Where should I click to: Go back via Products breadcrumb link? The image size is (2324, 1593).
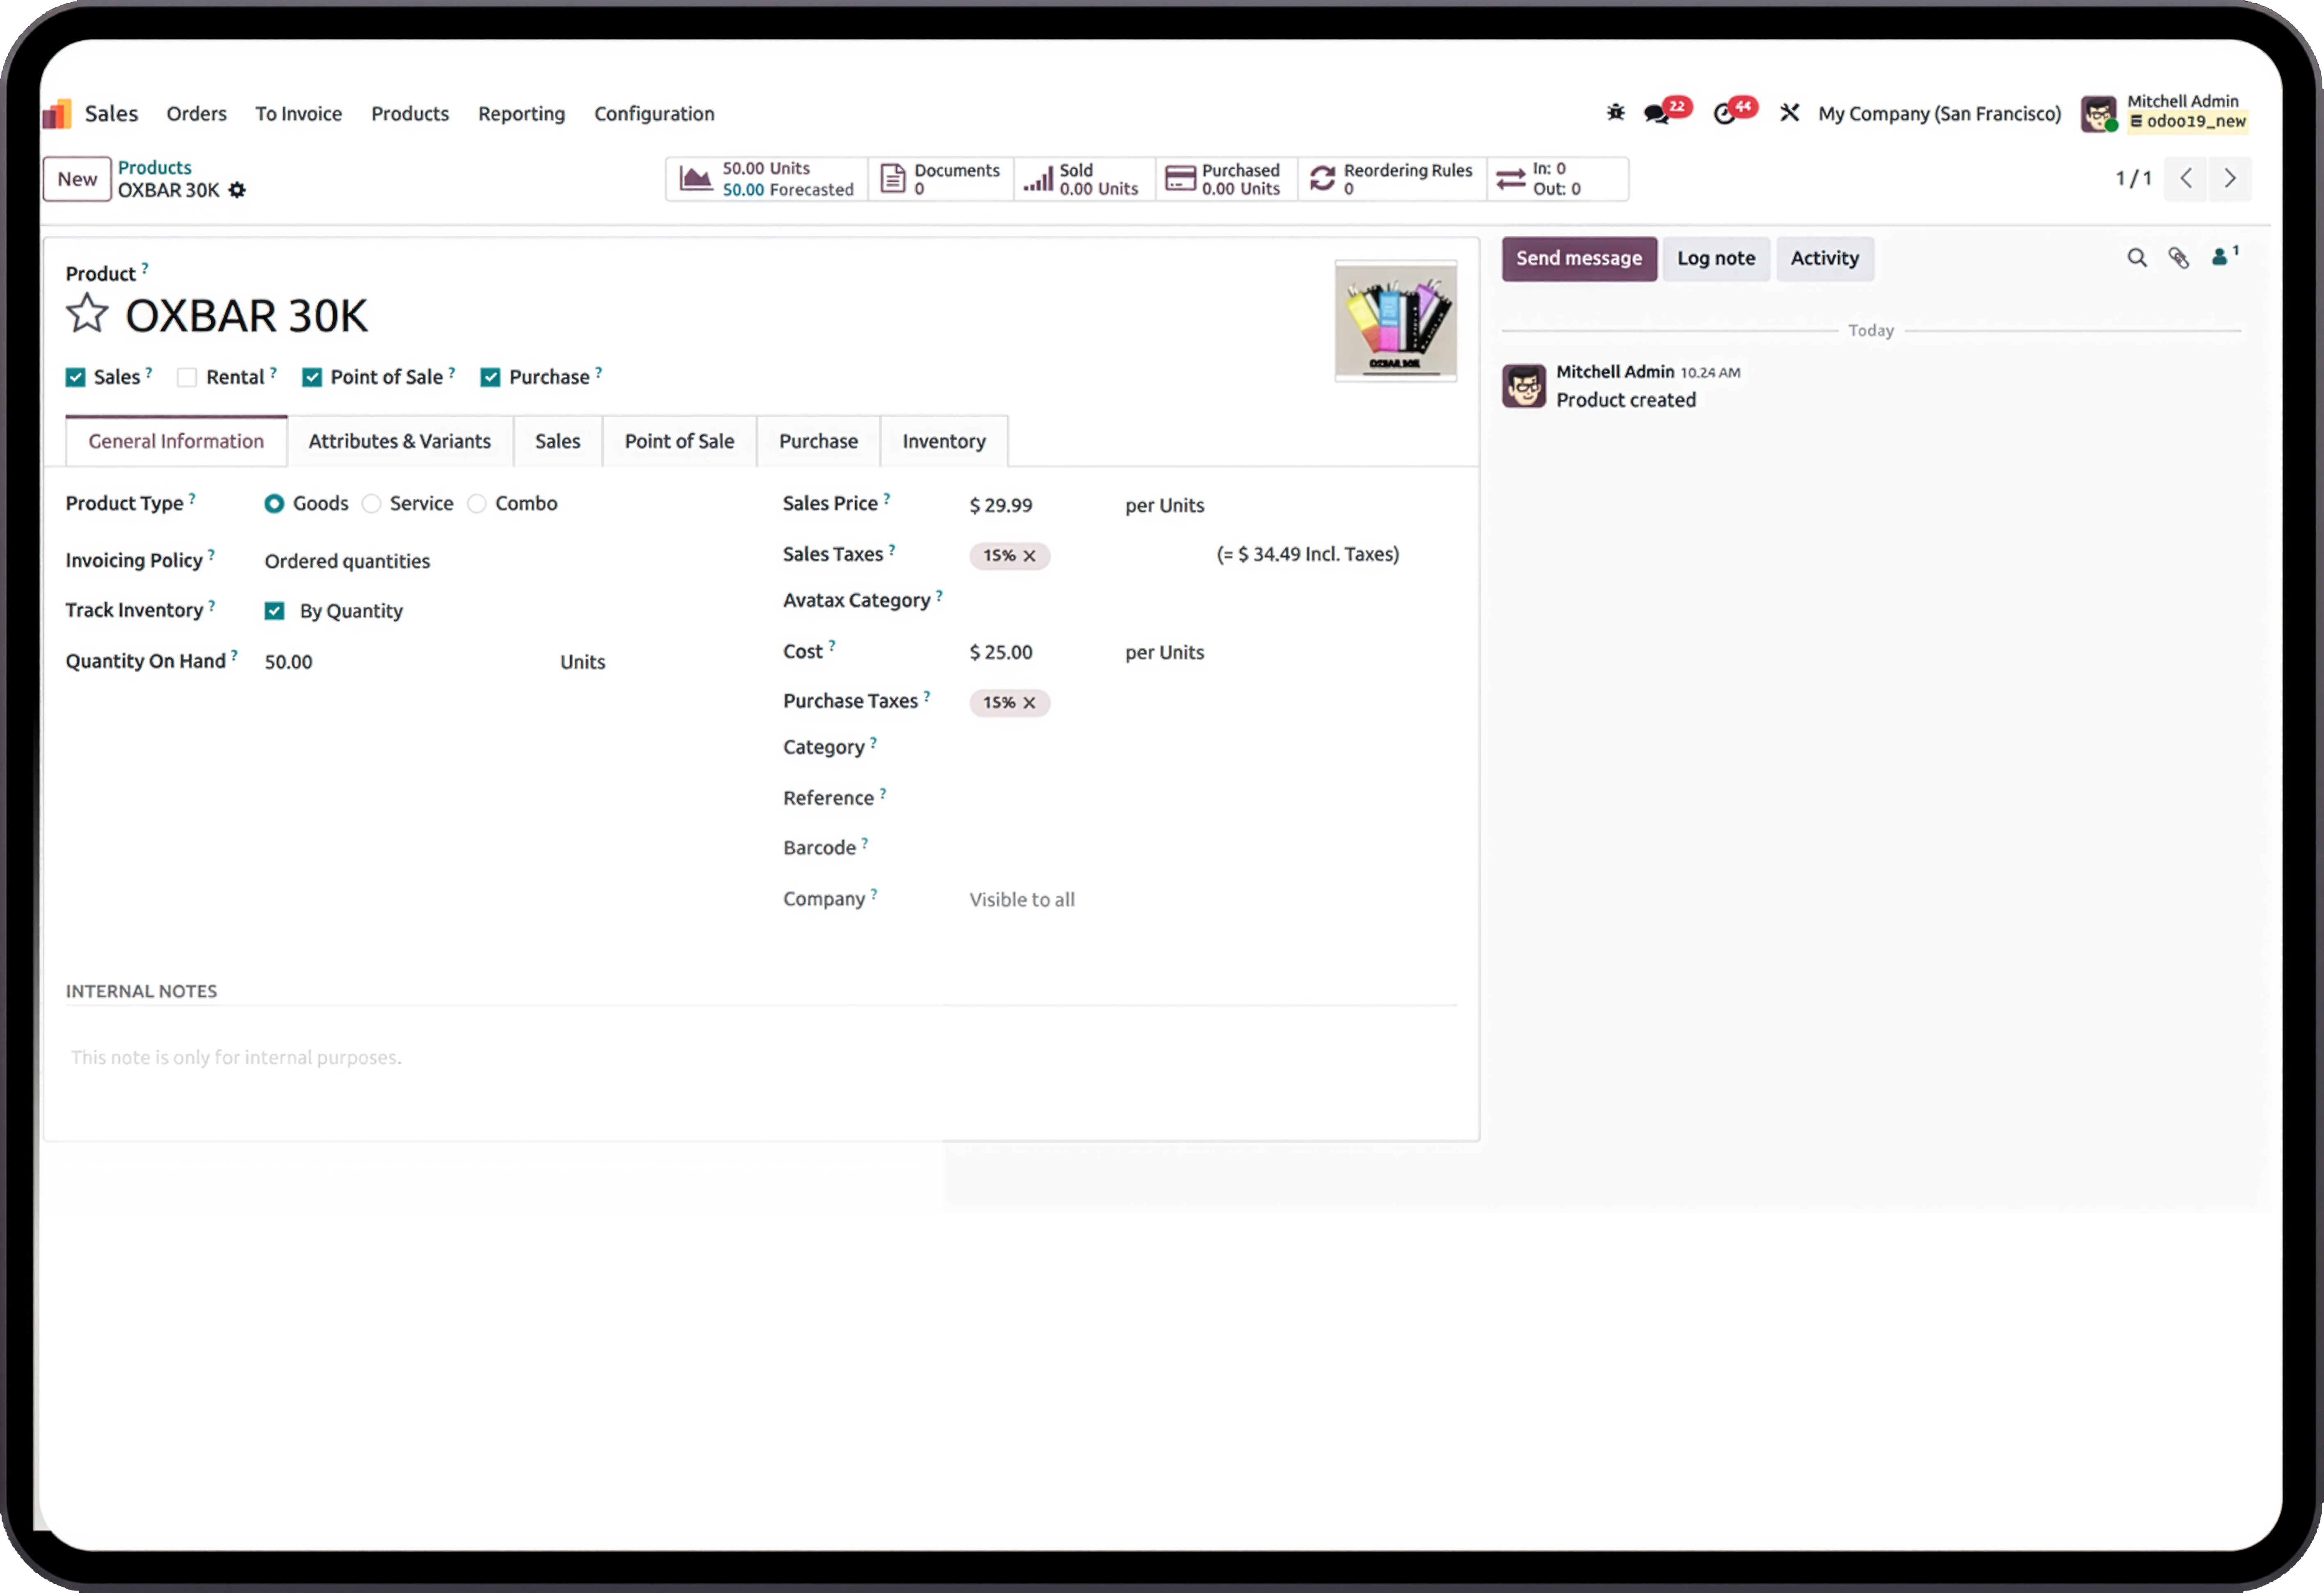(154, 167)
